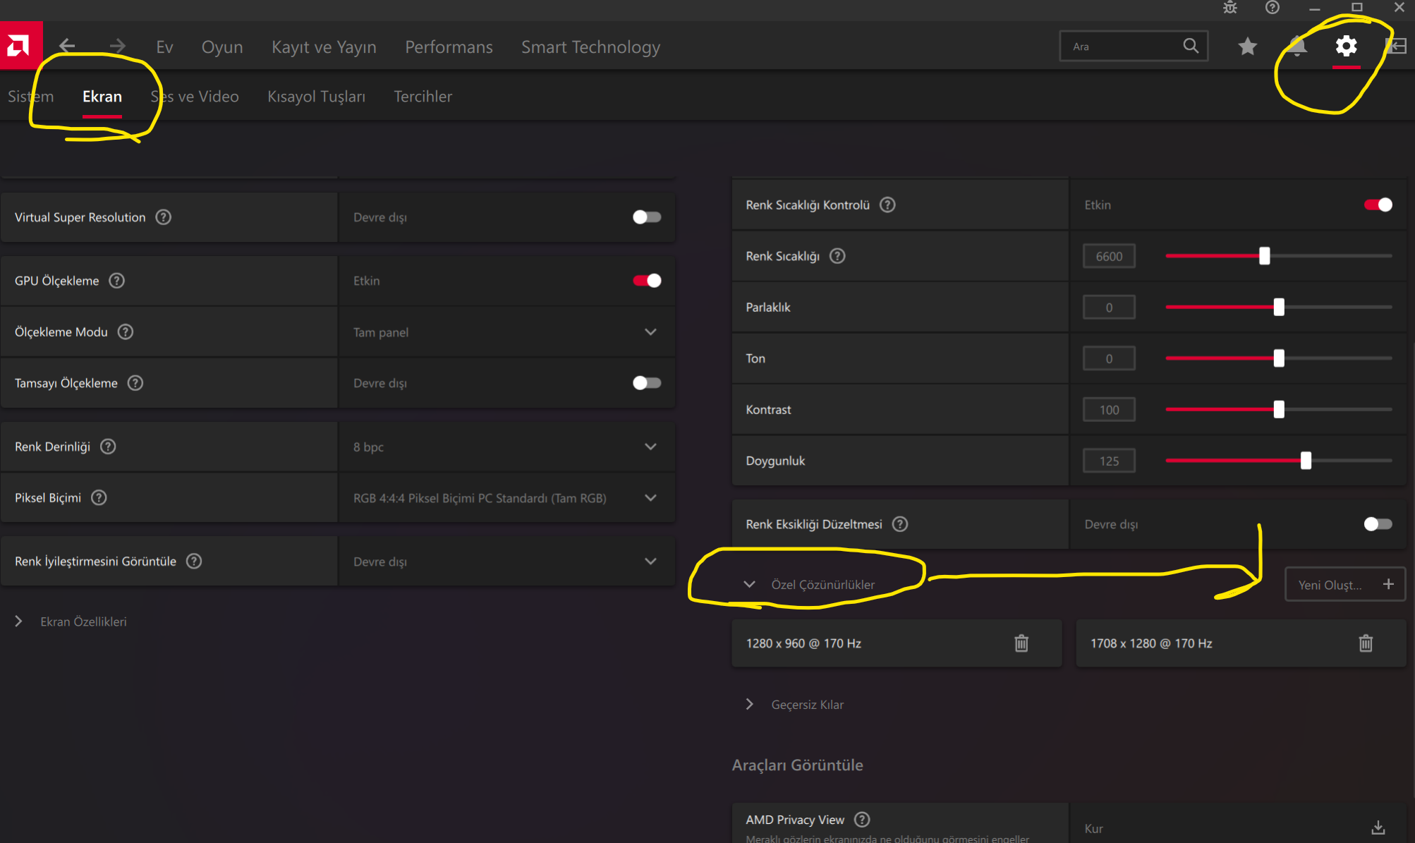Toggle Renk Eksikliği Düzeltmesi switch
The image size is (1415, 843).
pos(1377,524)
